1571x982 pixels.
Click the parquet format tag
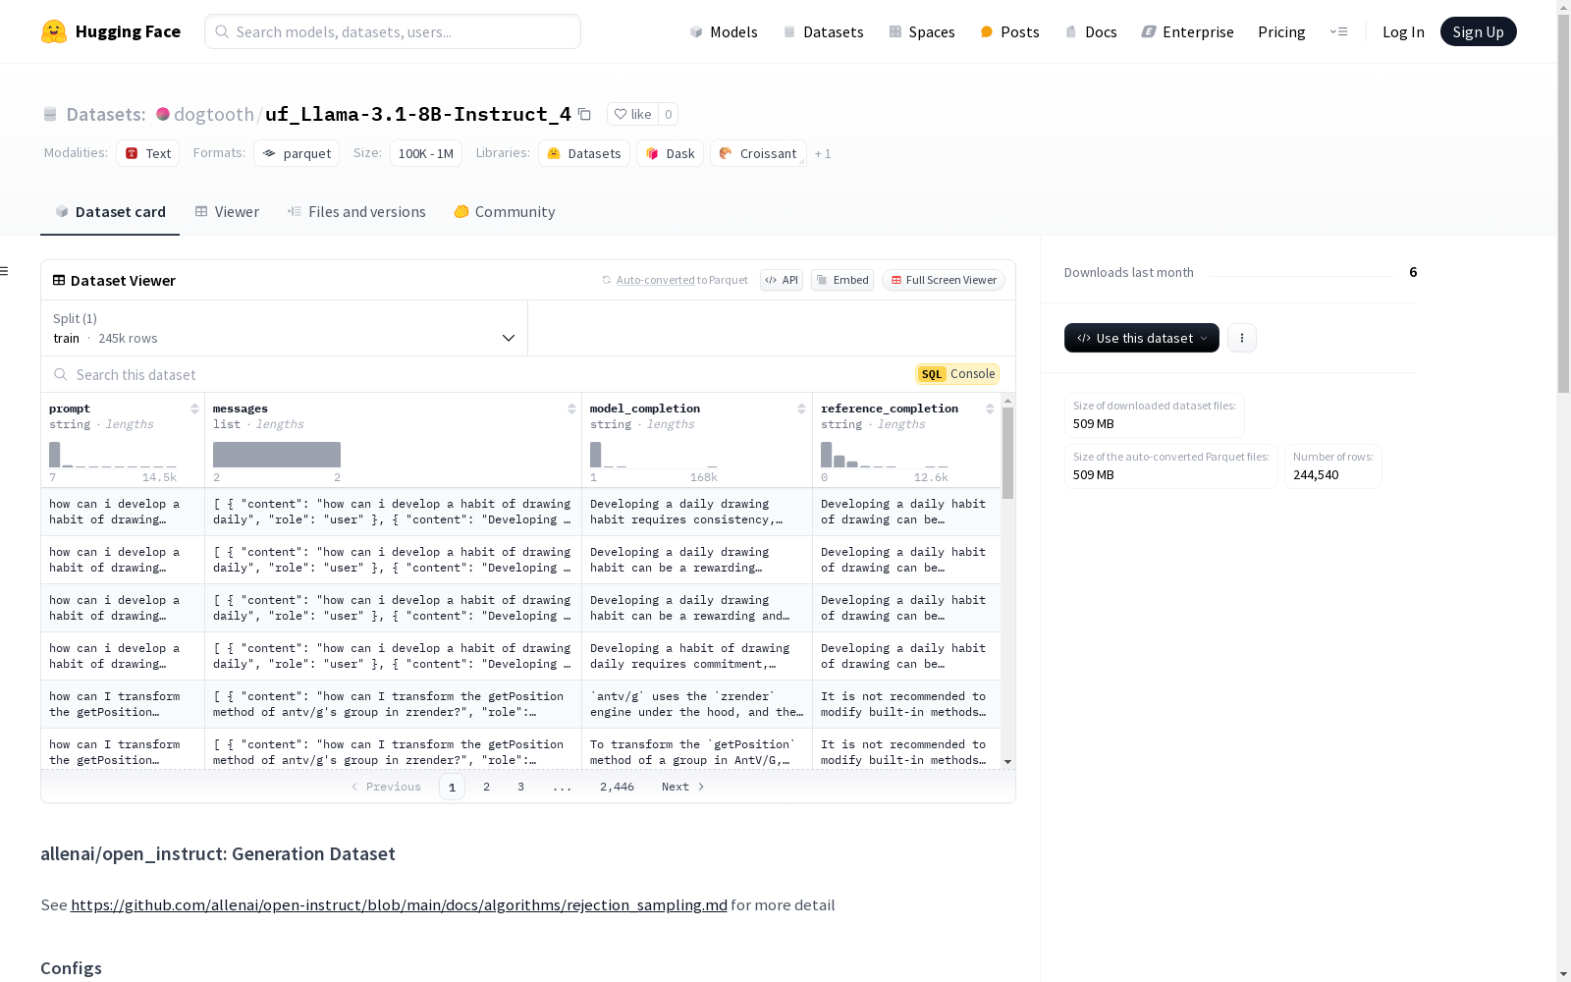tap(297, 153)
